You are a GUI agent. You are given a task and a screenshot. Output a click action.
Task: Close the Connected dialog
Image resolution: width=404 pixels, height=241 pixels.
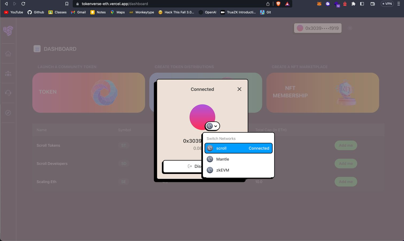[x=239, y=89]
